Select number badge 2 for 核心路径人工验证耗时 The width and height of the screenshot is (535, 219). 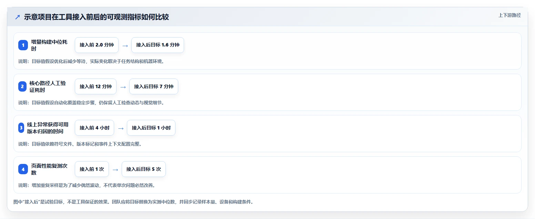click(x=22, y=86)
